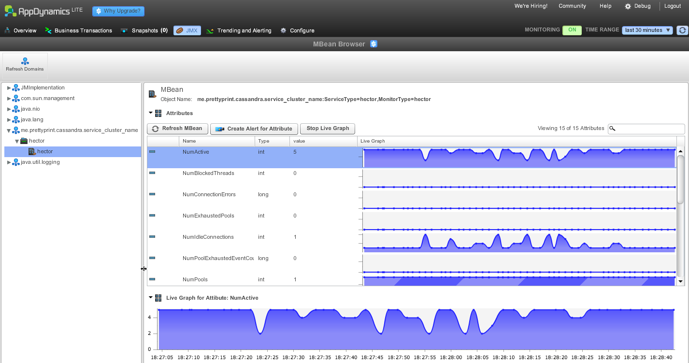Click the dollar icon next to MBean Browser
The height and width of the screenshot is (363, 689).
point(373,44)
